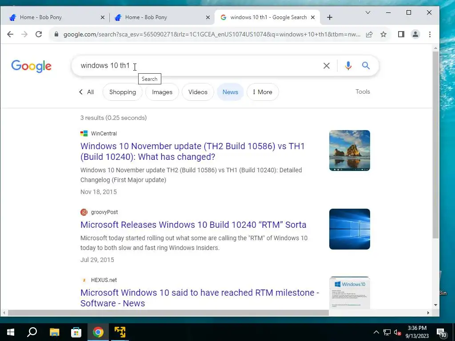Start voice search with the microphone

(348, 66)
